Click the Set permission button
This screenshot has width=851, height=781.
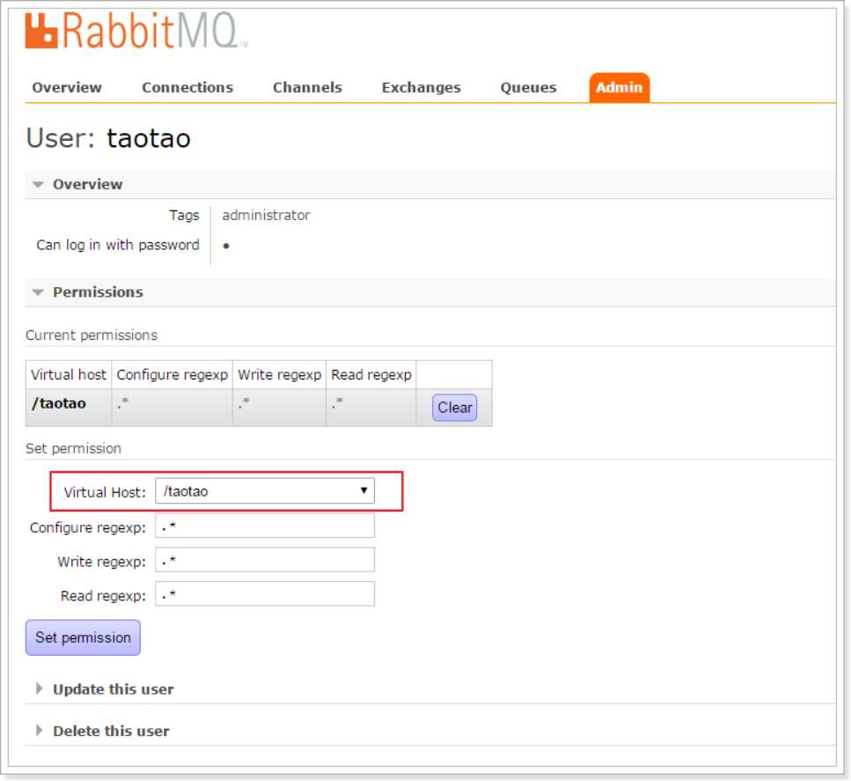(83, 637)
